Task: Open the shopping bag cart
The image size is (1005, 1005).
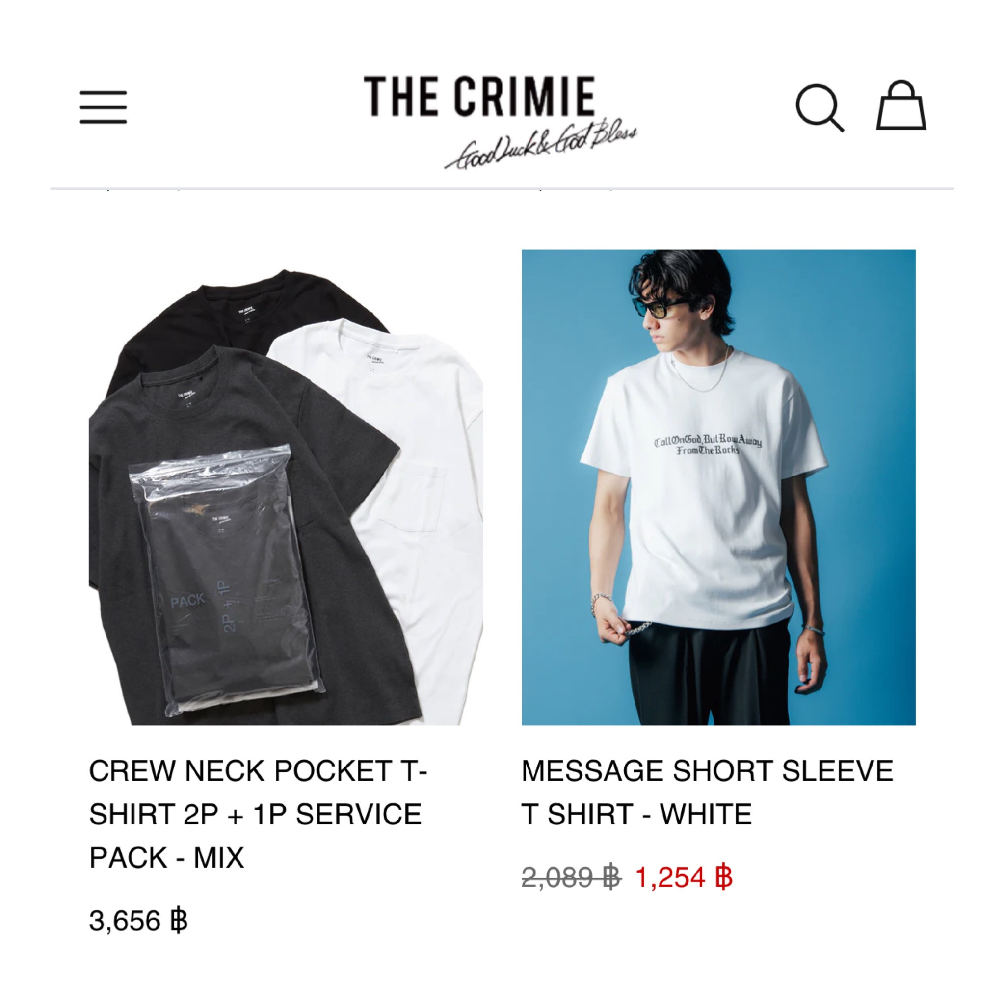Action: coord(901,105)
